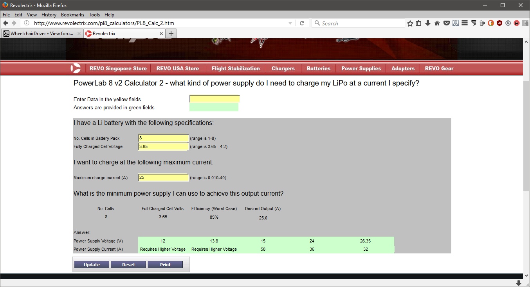Open a new tab with plus button
Image resolution: width=530 pixels, height=287 pixels.
171,34
